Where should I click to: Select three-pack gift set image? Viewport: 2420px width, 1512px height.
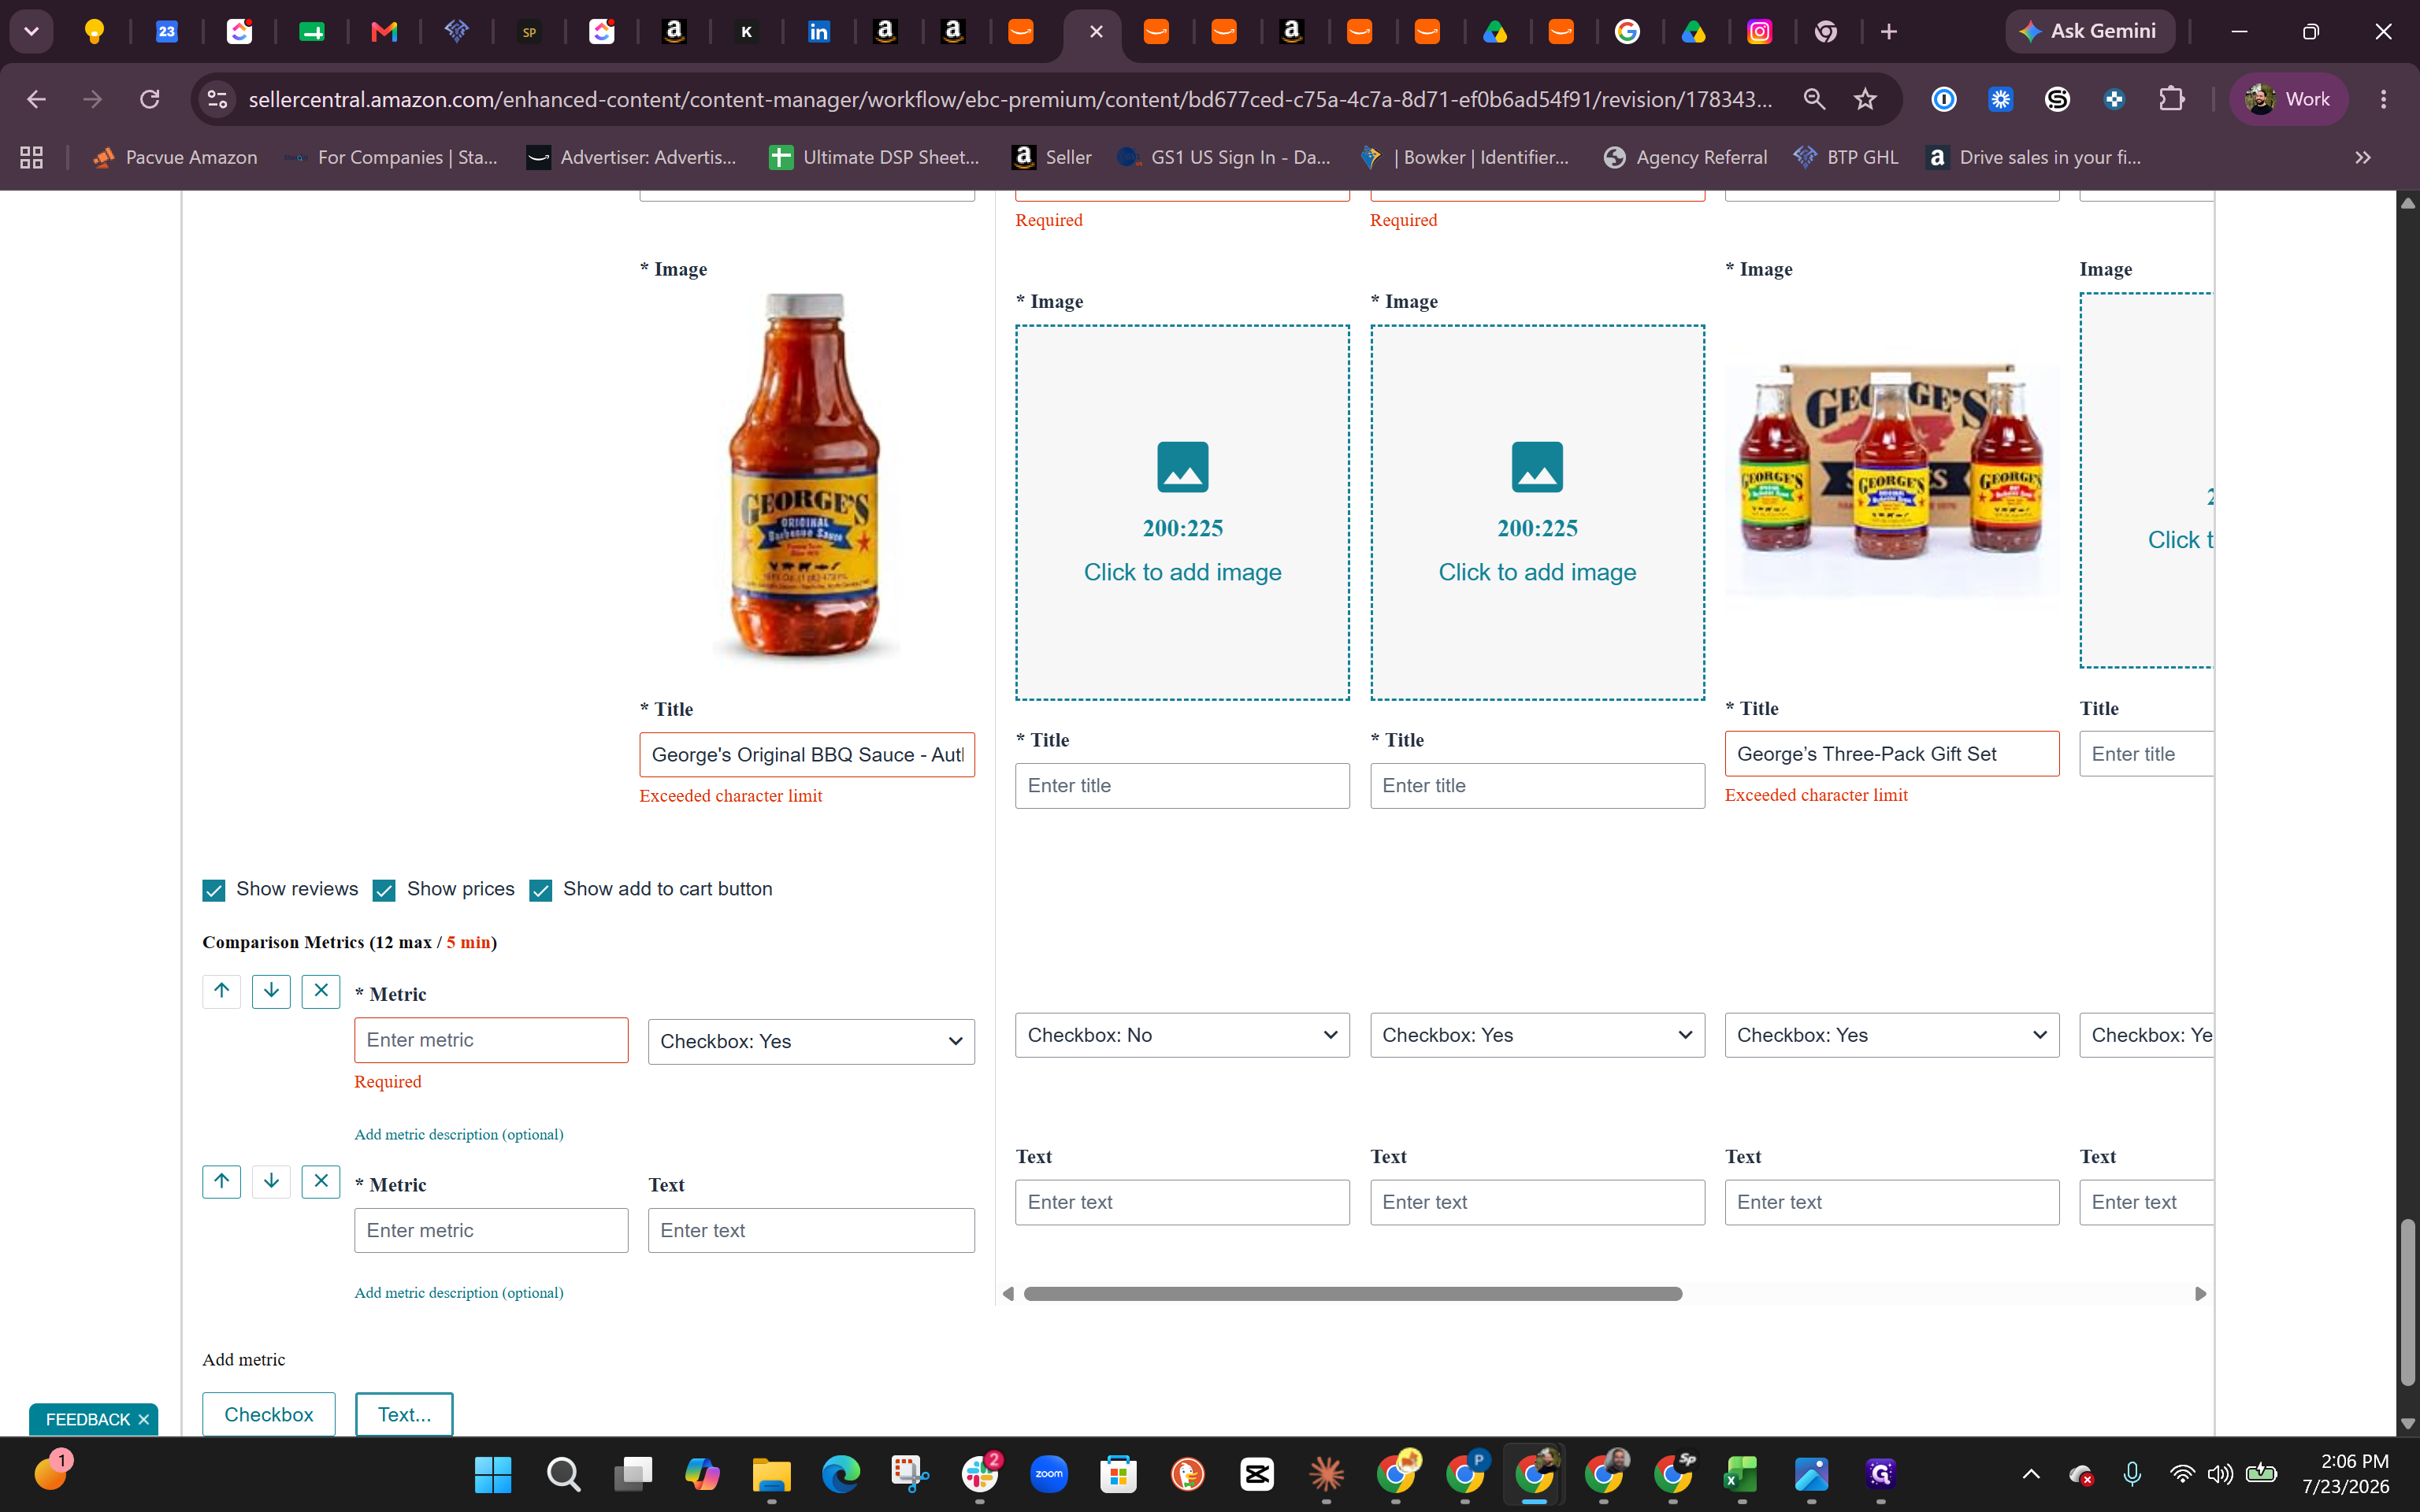pos(1891,480)
